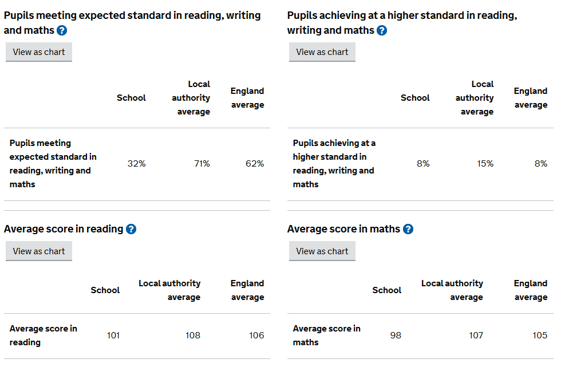
Task: Click the England average reading score 106
Action: pos(256,336)
